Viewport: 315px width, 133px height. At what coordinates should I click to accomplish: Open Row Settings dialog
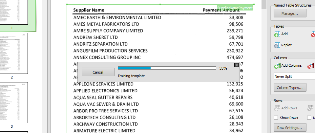point(290,127)
